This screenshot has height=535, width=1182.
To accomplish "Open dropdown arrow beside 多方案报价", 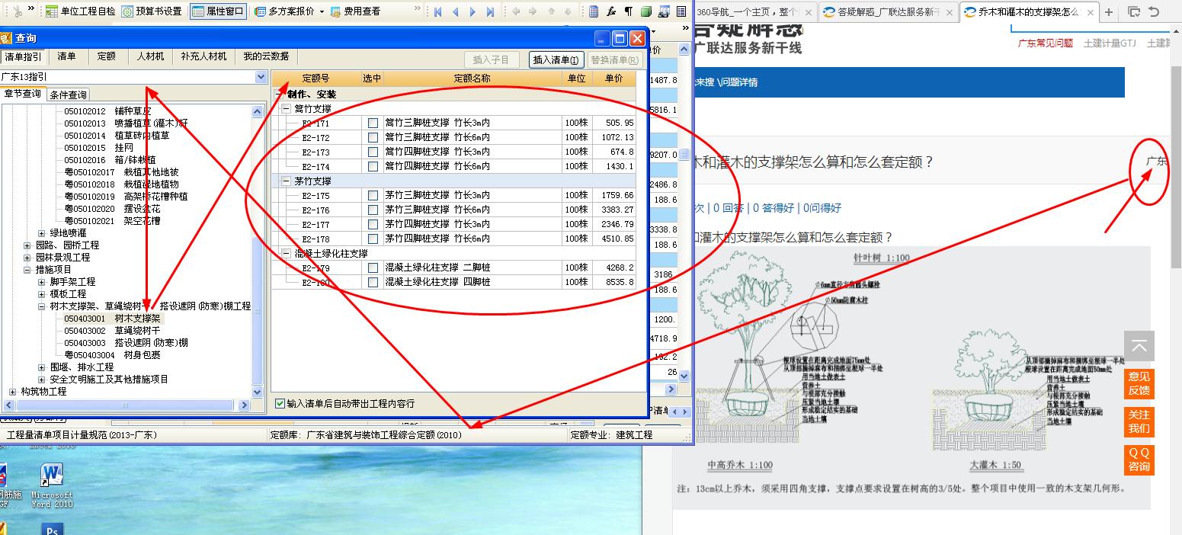I will click(322, 11).
